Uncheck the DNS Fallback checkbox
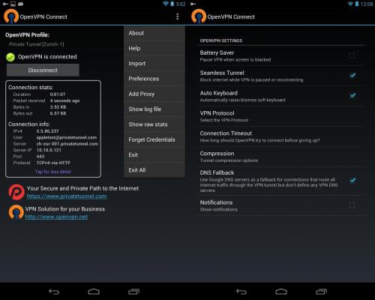375x300 pixels. 352,181
